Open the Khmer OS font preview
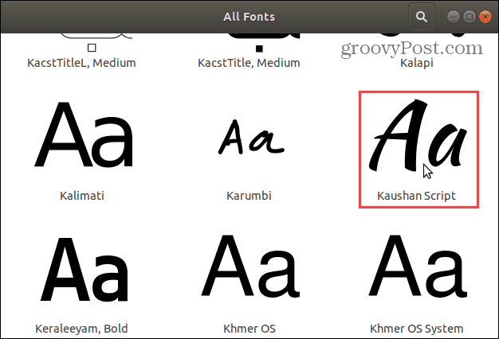The width and height of the screenshot is (499, 339). [250, 266]
